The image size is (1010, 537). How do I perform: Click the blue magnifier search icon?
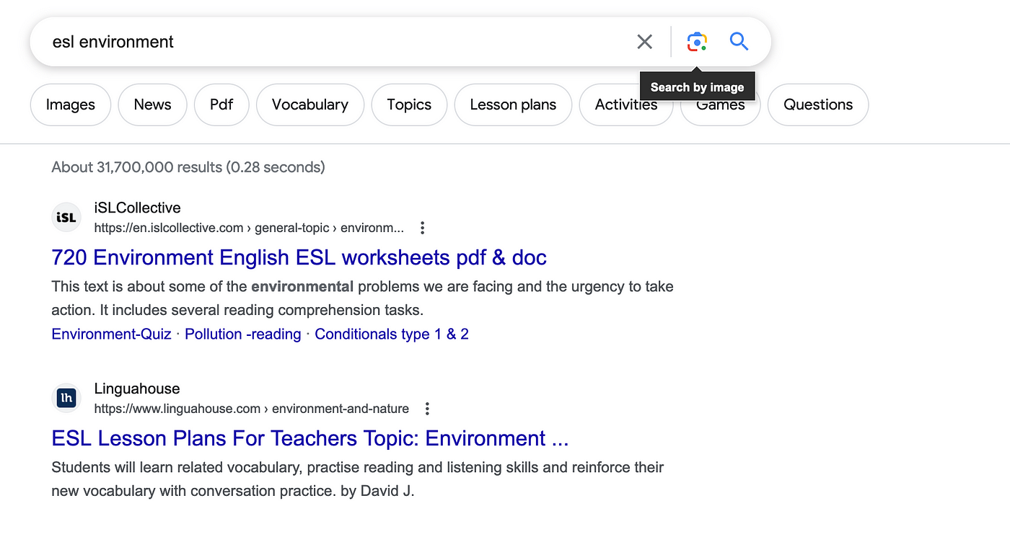coord(739,42)
